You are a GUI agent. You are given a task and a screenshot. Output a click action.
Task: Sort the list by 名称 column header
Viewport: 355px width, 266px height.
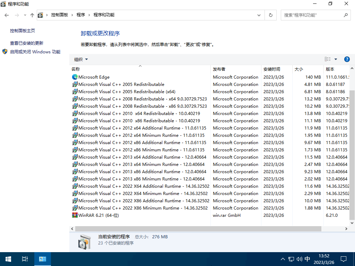click(x=76, y=69)
